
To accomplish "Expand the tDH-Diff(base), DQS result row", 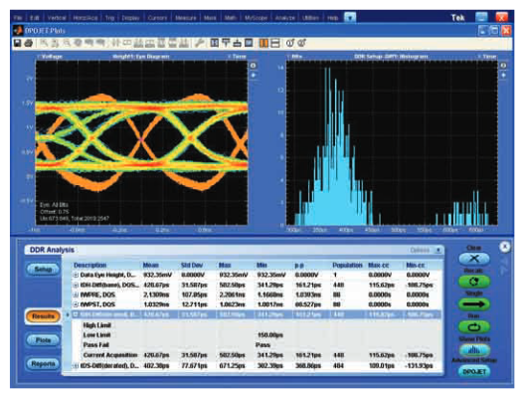I will coord(76,286).
